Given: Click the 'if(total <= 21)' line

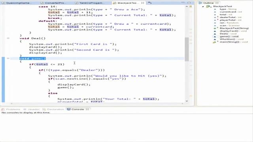Looking at the screenshot, I should pyautogui.click(x=47, y=64).
